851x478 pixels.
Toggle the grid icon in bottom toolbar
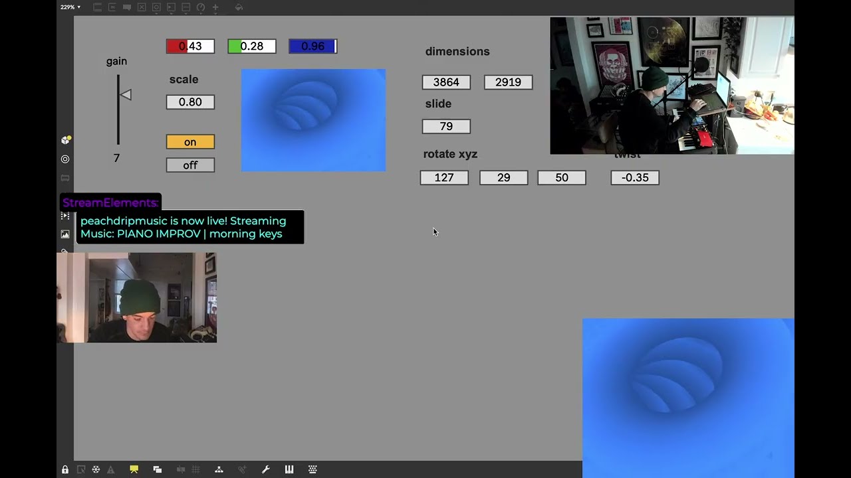[195, 469]
